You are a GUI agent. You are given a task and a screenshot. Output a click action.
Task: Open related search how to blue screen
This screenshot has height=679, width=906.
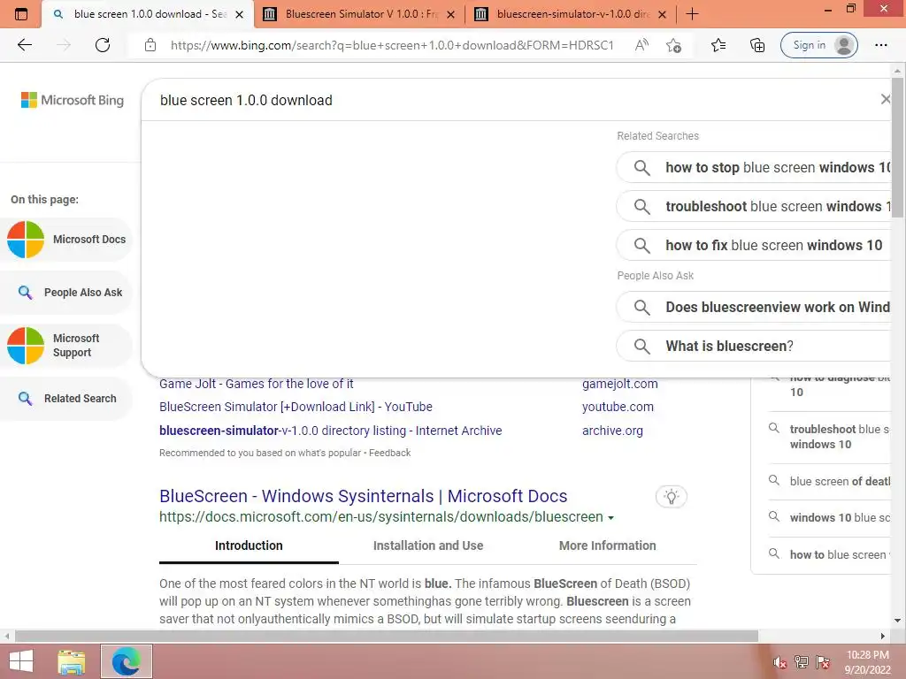[840, 554]
